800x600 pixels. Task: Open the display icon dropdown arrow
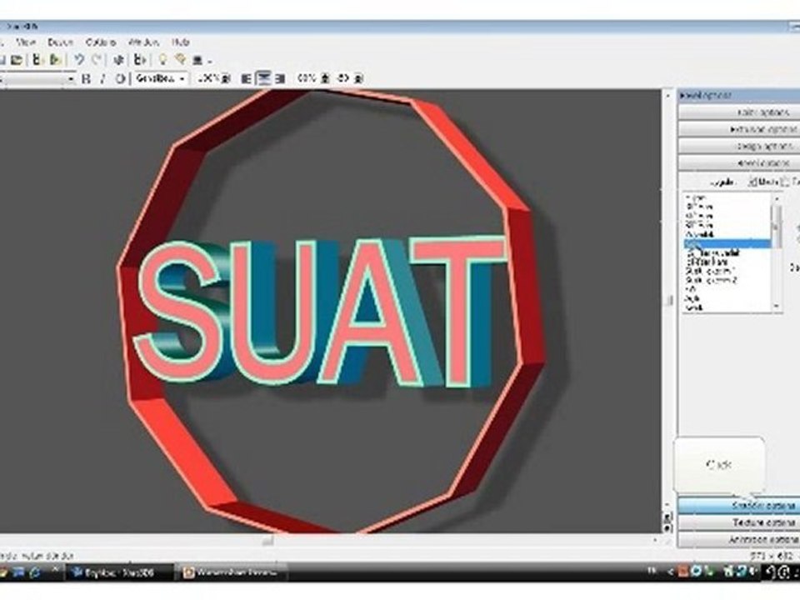210,61
